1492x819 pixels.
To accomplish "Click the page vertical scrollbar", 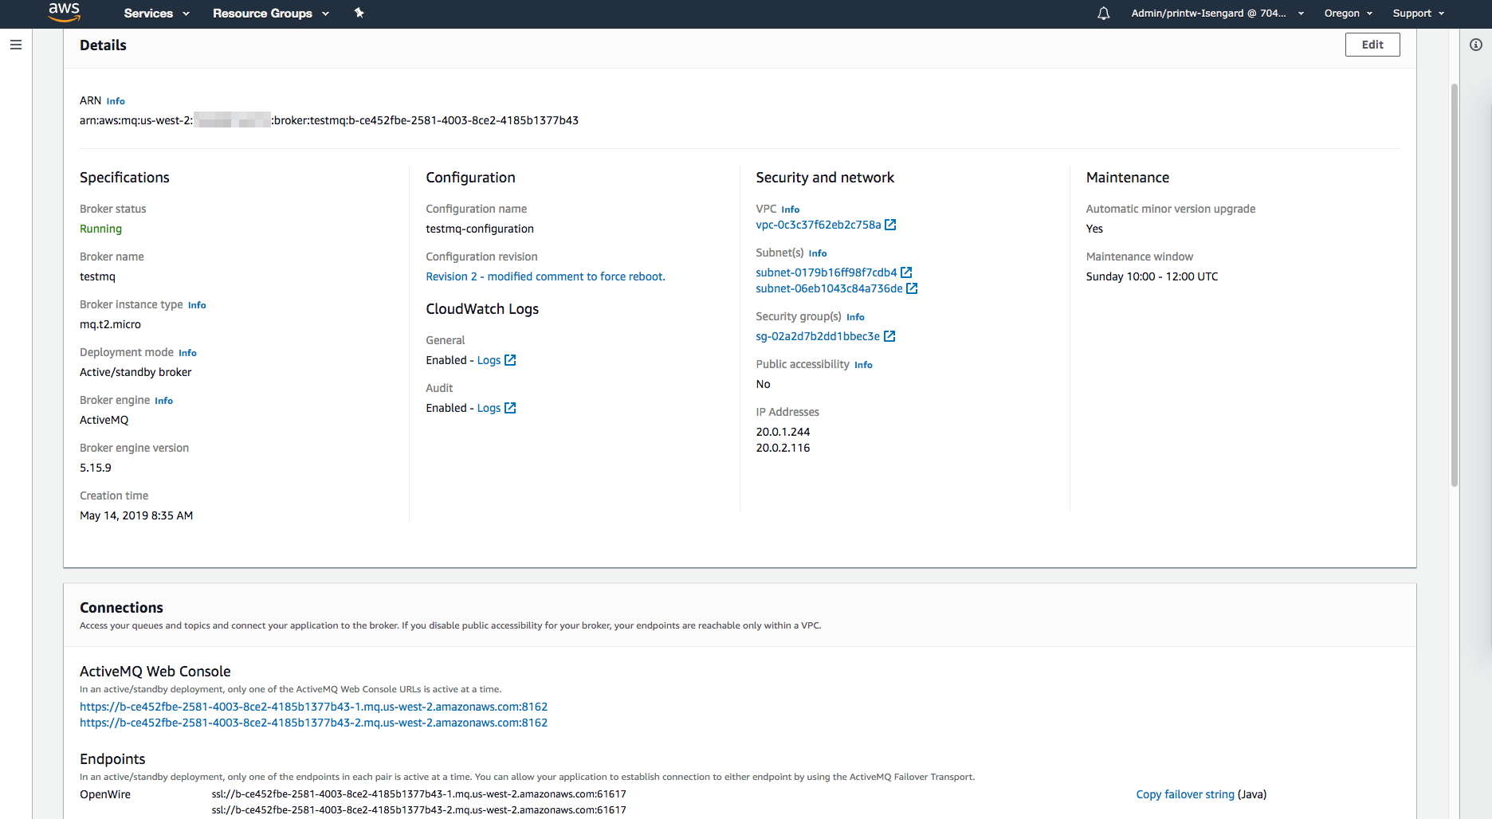I will pyautogui.click(x=1455, y=284).
